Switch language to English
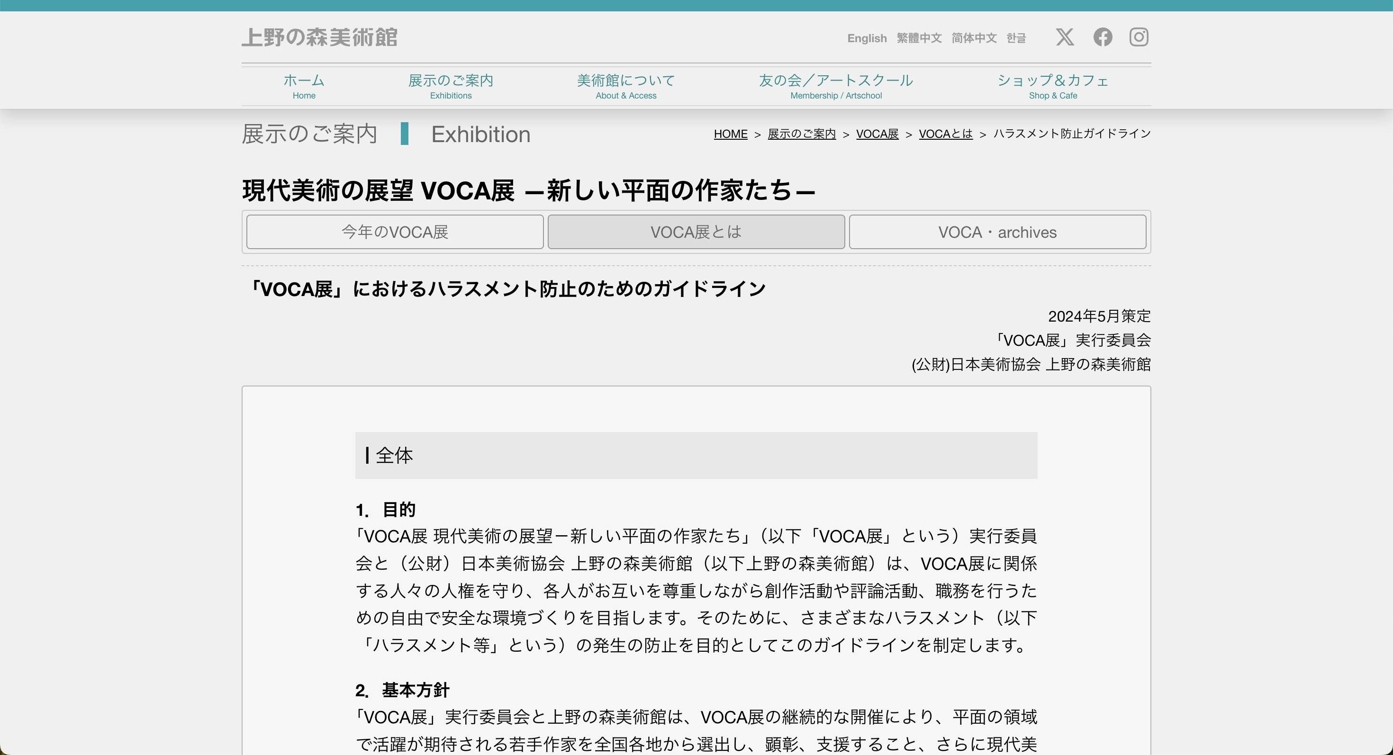This screenshot has height=755, width=1393. (x=867, y=38)
